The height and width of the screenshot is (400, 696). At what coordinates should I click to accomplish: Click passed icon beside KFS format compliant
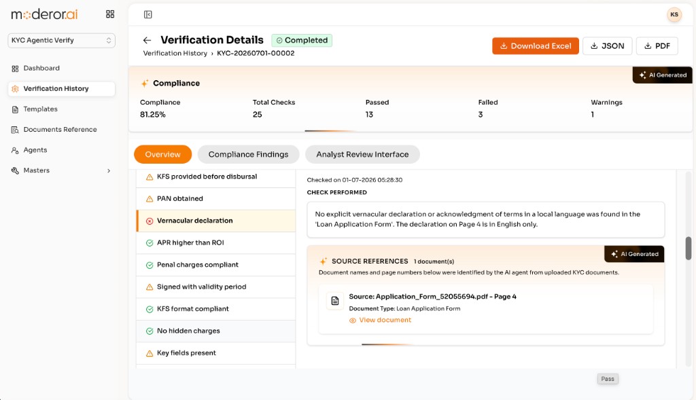pyautogui.click(x=150, y=310)
